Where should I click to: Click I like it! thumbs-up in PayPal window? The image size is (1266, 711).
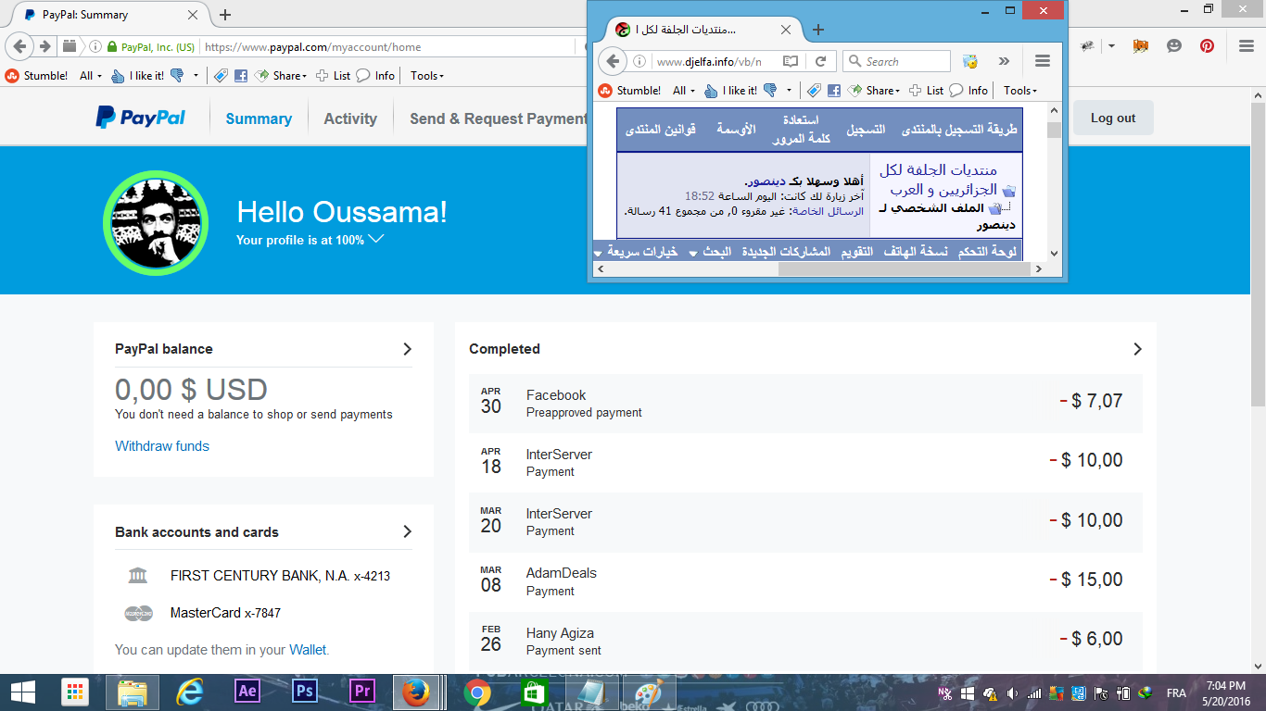pyautogui.click(x=118, y=76)
